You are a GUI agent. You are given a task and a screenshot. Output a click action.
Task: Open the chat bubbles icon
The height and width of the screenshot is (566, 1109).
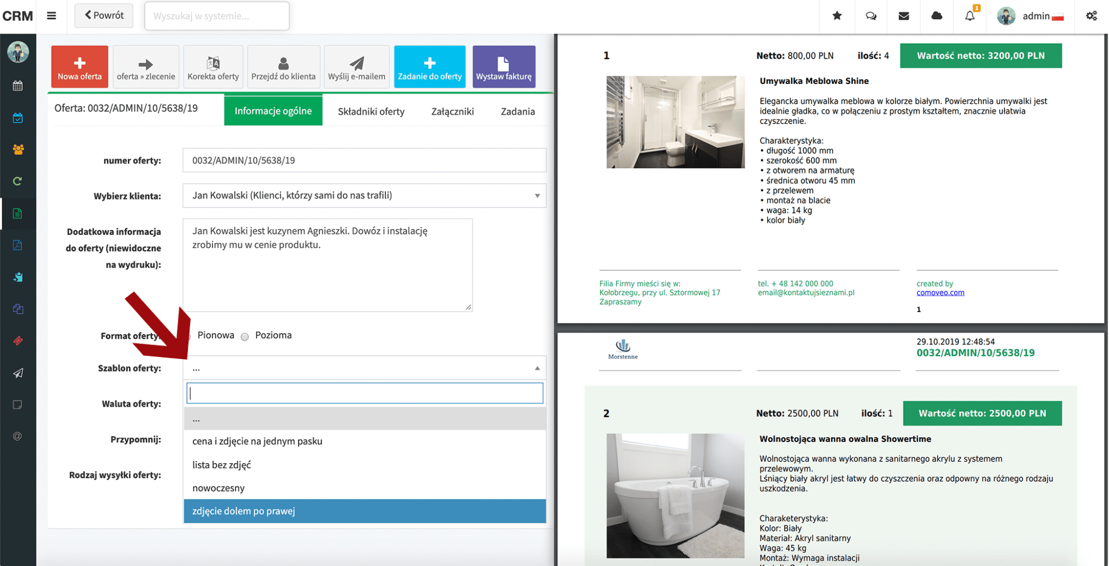pyautogui.click(x=871, y=16)
